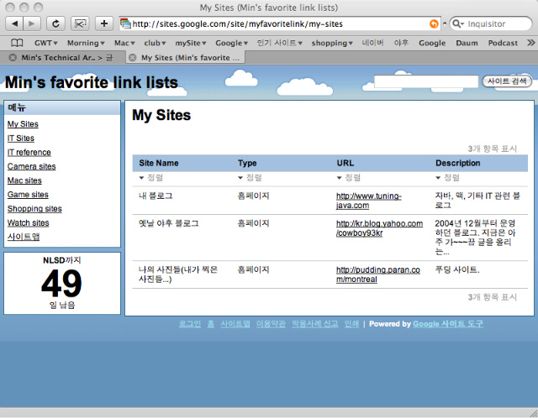This screenshot has width=538, height=418.
Task: Click the footer 사이트맵 link
Action: coord(235,324)
